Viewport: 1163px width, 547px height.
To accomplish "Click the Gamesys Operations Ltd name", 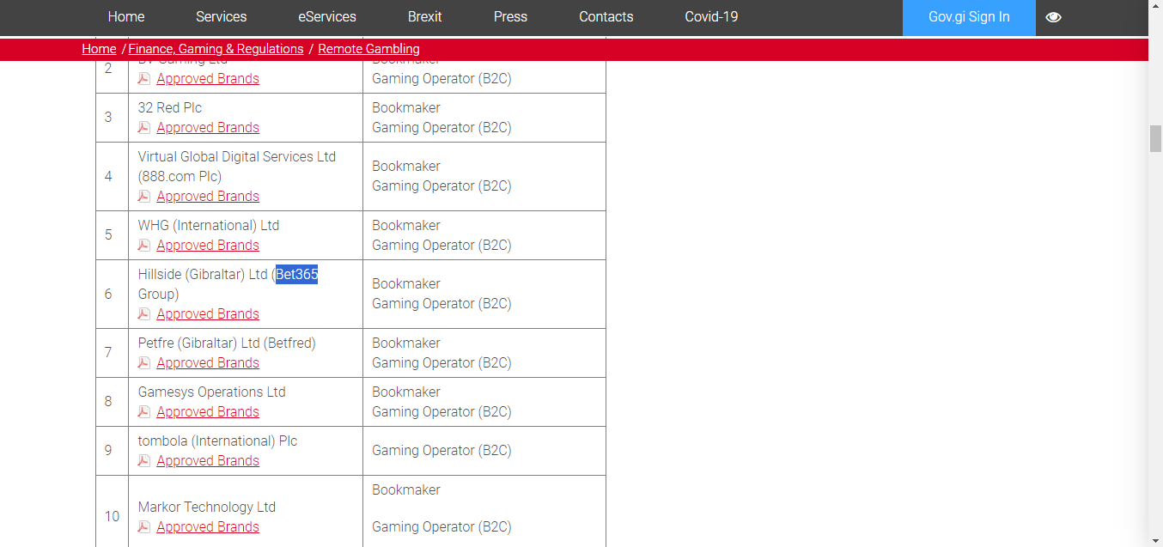I will (211, 392).
